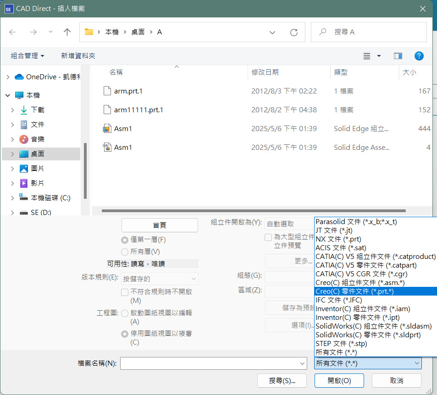Choose STEP 文件 (*.stp) file type
This screenshot has height=395, width=437.
coord(376,344)
